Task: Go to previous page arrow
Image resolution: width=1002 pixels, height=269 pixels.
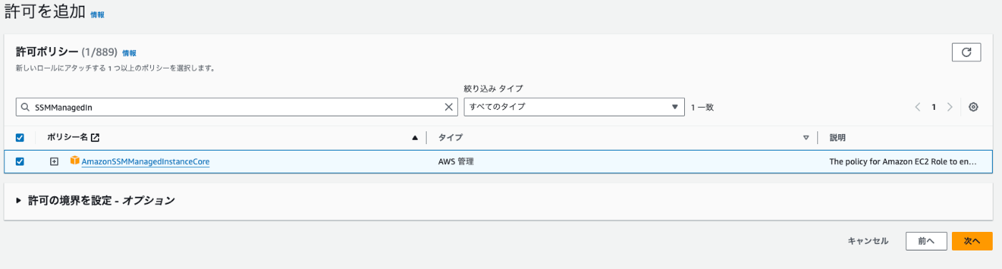Action: pos(918,107)
